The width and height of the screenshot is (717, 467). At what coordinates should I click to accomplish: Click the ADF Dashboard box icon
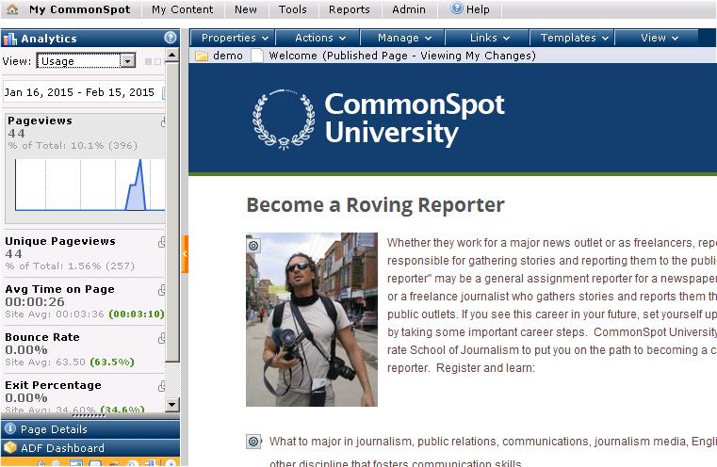point(10,447)
